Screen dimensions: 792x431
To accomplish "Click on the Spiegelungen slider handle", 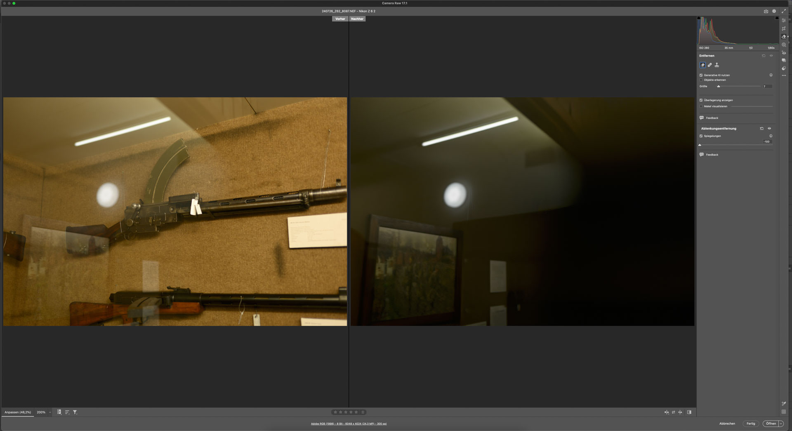I will (x=700, y=145).
